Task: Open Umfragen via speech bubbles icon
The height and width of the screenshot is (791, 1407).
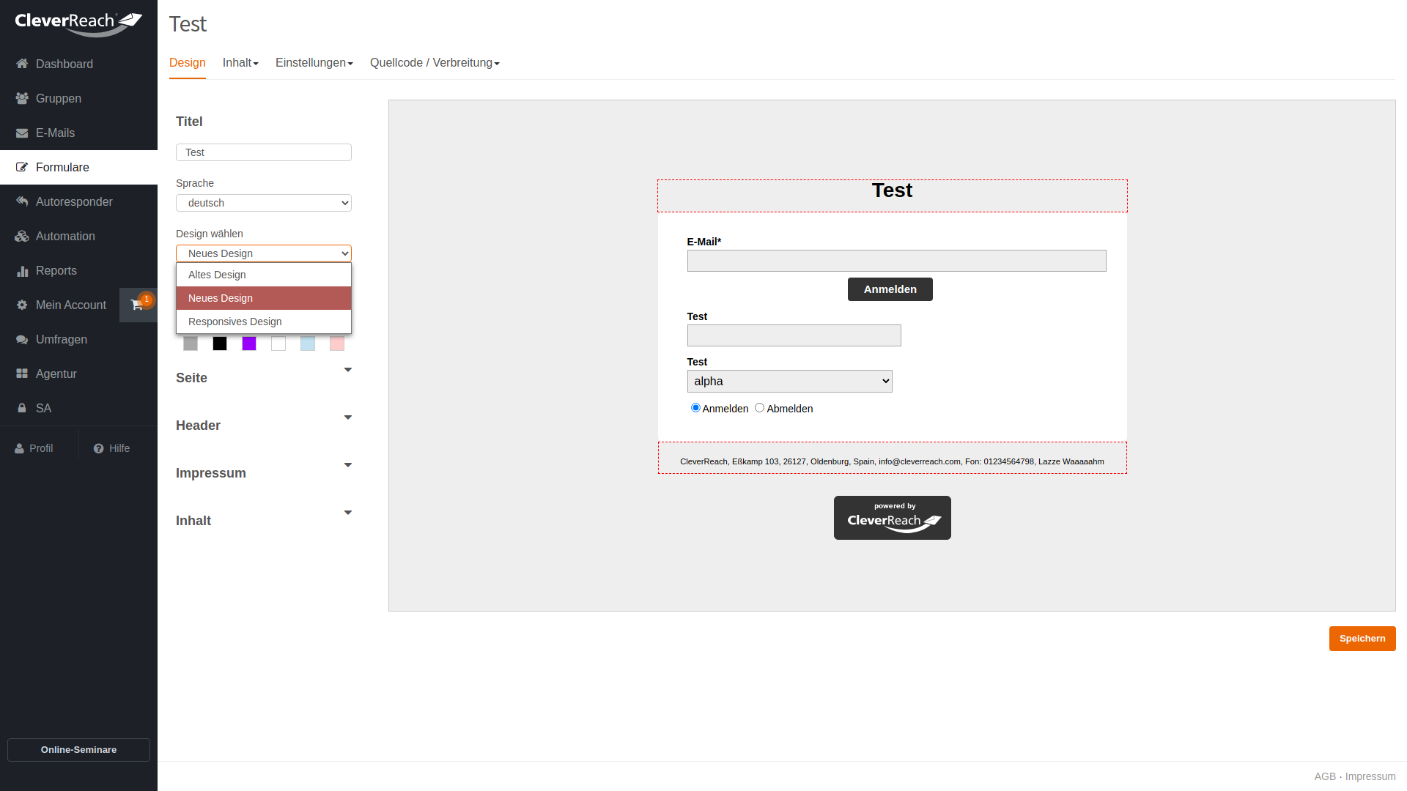Action: pos(22,339)
